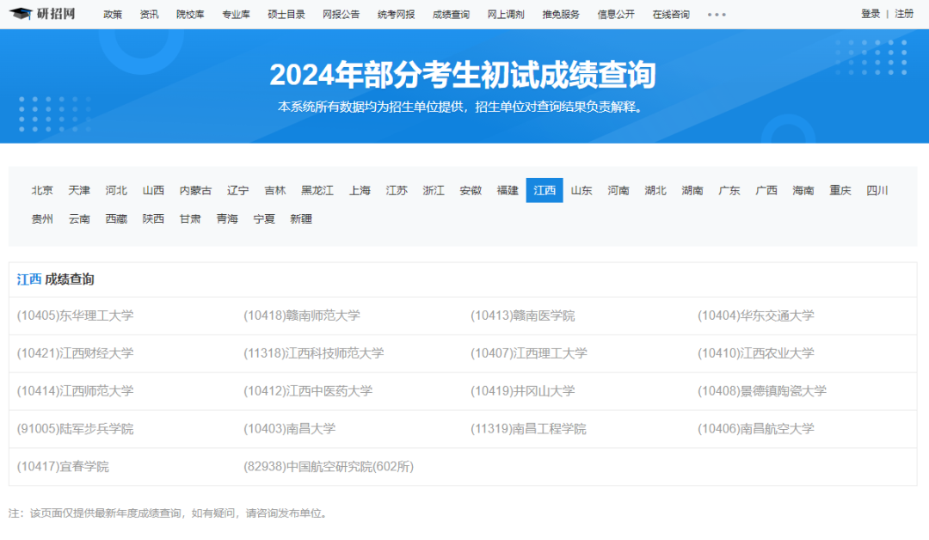Click (10421)江西财经大学
The width and height of the screenshot is (929, 540).
pos(75,353)
